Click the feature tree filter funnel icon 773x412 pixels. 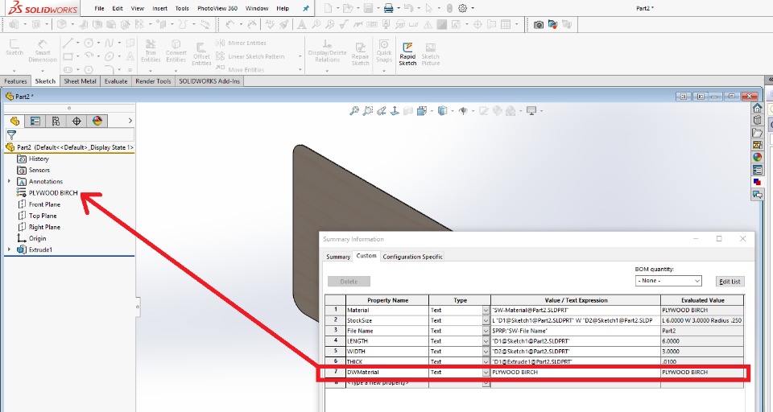pyautogui.click(x=11, y=134)
